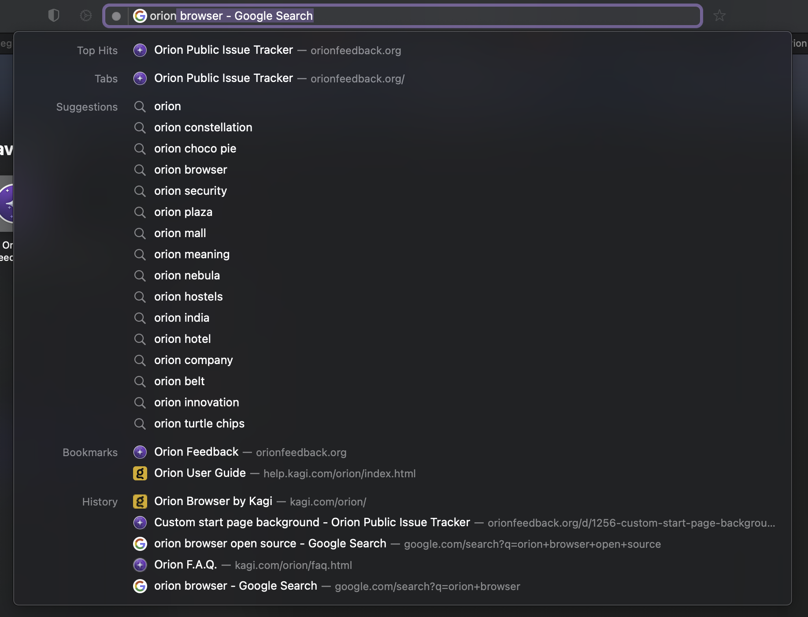Choose the "orion choco pie" suggestion
808x617 pixels.
click(x=195, y=149)
